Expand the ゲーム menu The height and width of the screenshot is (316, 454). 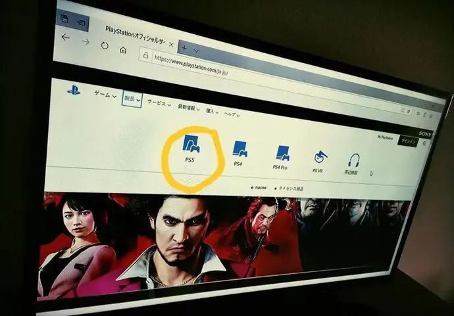(x=105, y=95)
